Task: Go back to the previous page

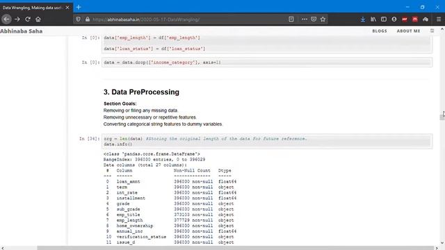Action: tap(6, 19)
